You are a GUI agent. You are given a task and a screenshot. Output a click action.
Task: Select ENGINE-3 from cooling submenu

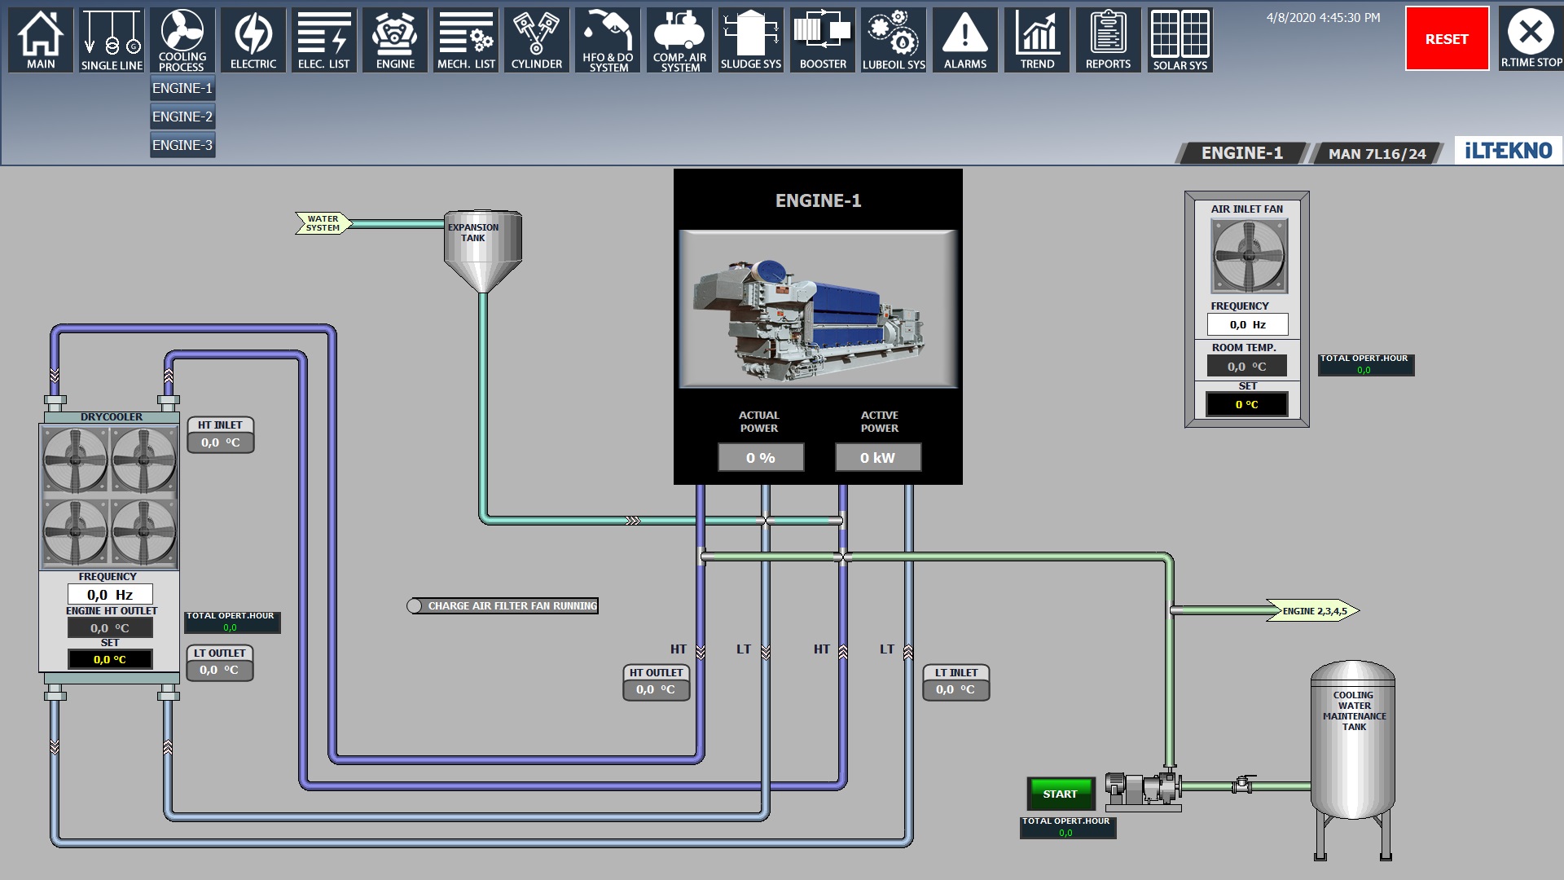tap(182, 145)
